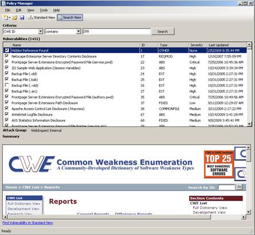Viewport: 255px width, 235px height.
Task: Click the CWE logo in summary pane
Action: coord(32,164)
